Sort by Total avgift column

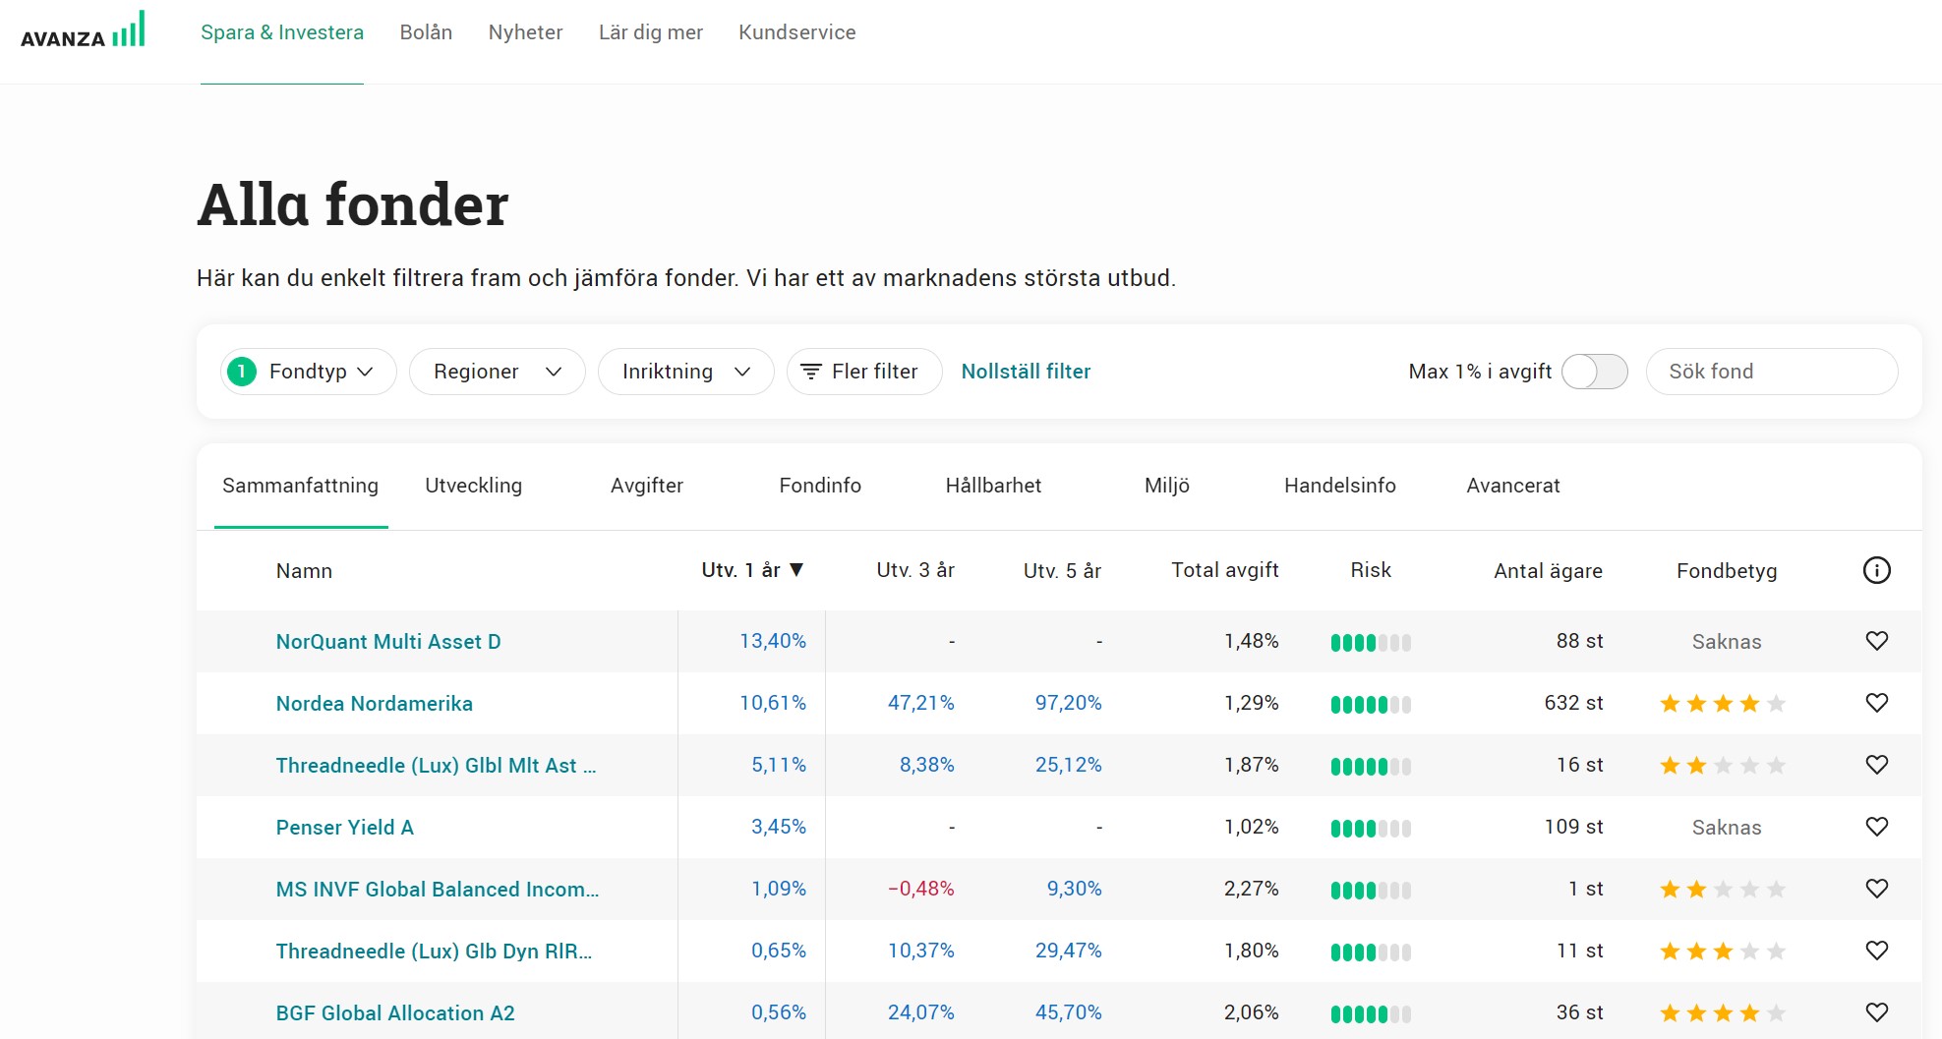tap(1225, 570)
